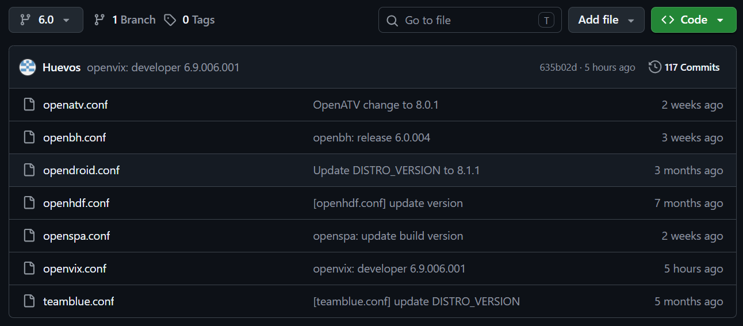Viewport: 743px width, 326px height.
Task: Click the file icon beside openhdf.conf
Action: (29, 203)
